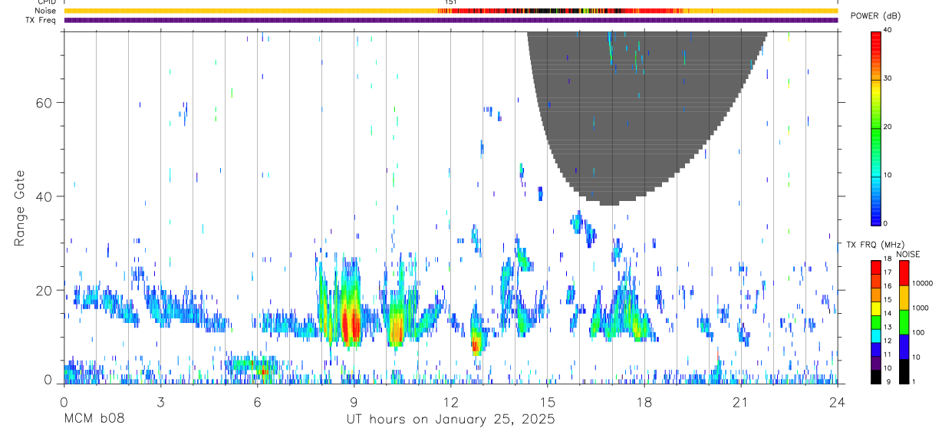
Task: Click x-axis tick label '18'
Action: (x=644, y=402)
